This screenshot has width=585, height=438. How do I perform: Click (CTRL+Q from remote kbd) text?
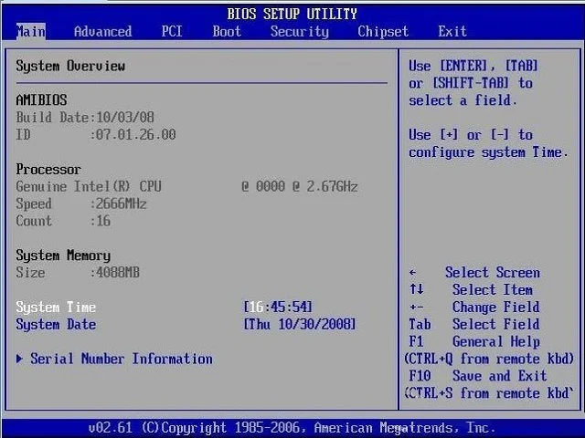click(489, 359)
